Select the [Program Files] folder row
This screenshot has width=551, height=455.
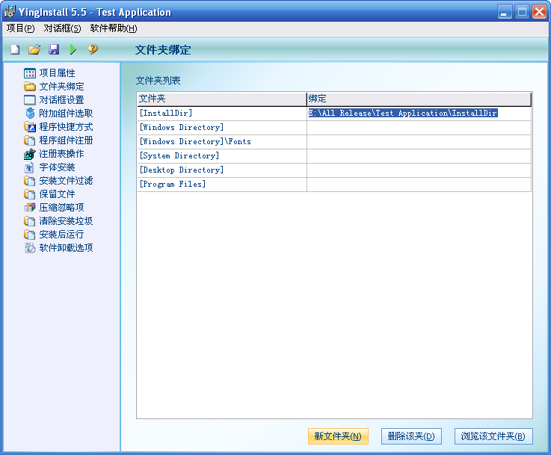(222, 185)
